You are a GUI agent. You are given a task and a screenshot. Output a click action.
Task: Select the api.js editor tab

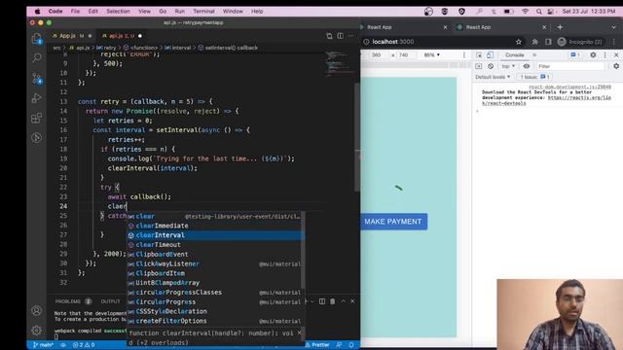(x=122, y=36)
